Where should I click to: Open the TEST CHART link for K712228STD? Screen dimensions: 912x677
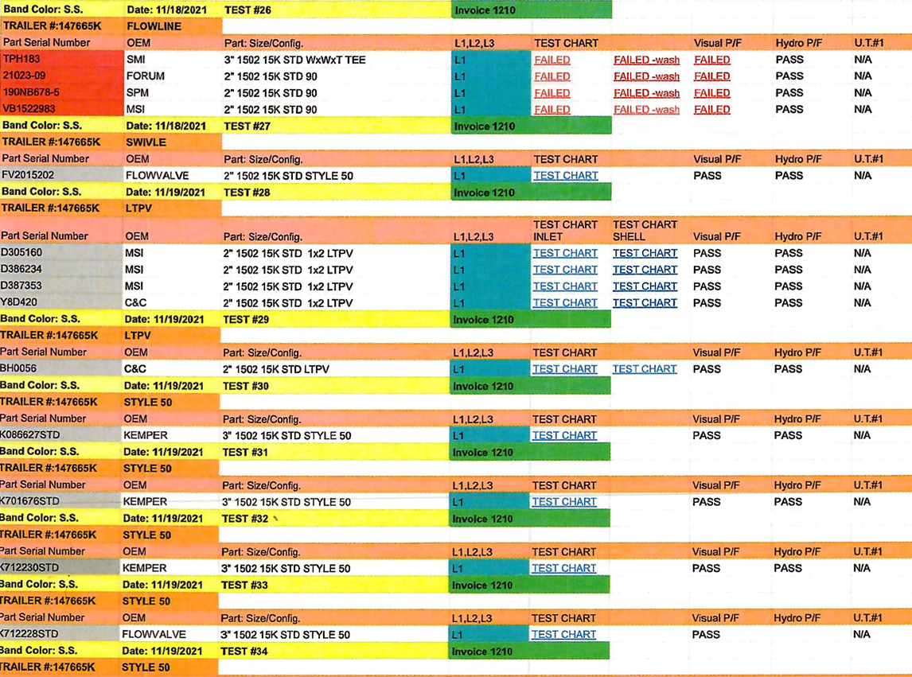(563, 634)
